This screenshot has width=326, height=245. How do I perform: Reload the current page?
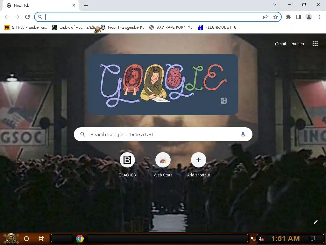[27, 17]
